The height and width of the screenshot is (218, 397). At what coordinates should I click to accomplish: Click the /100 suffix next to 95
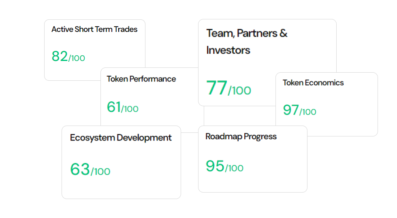[x=234, y=168]
